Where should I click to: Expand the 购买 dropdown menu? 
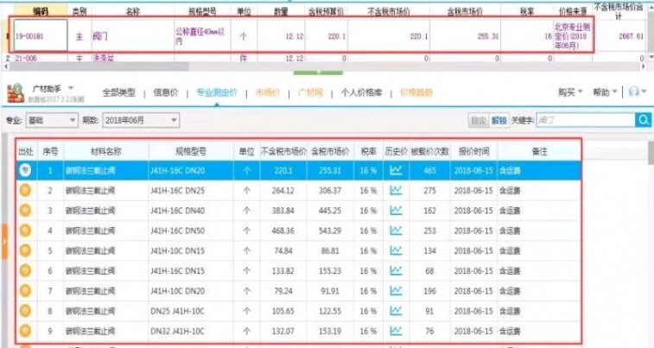(569, 92)
